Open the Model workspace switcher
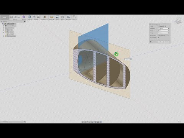The height and width of the screenshot is (138, 184). pyautogui.click(x=5, y=18)
